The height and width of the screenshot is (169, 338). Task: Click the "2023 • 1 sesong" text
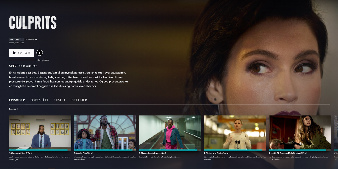point(31,39)
